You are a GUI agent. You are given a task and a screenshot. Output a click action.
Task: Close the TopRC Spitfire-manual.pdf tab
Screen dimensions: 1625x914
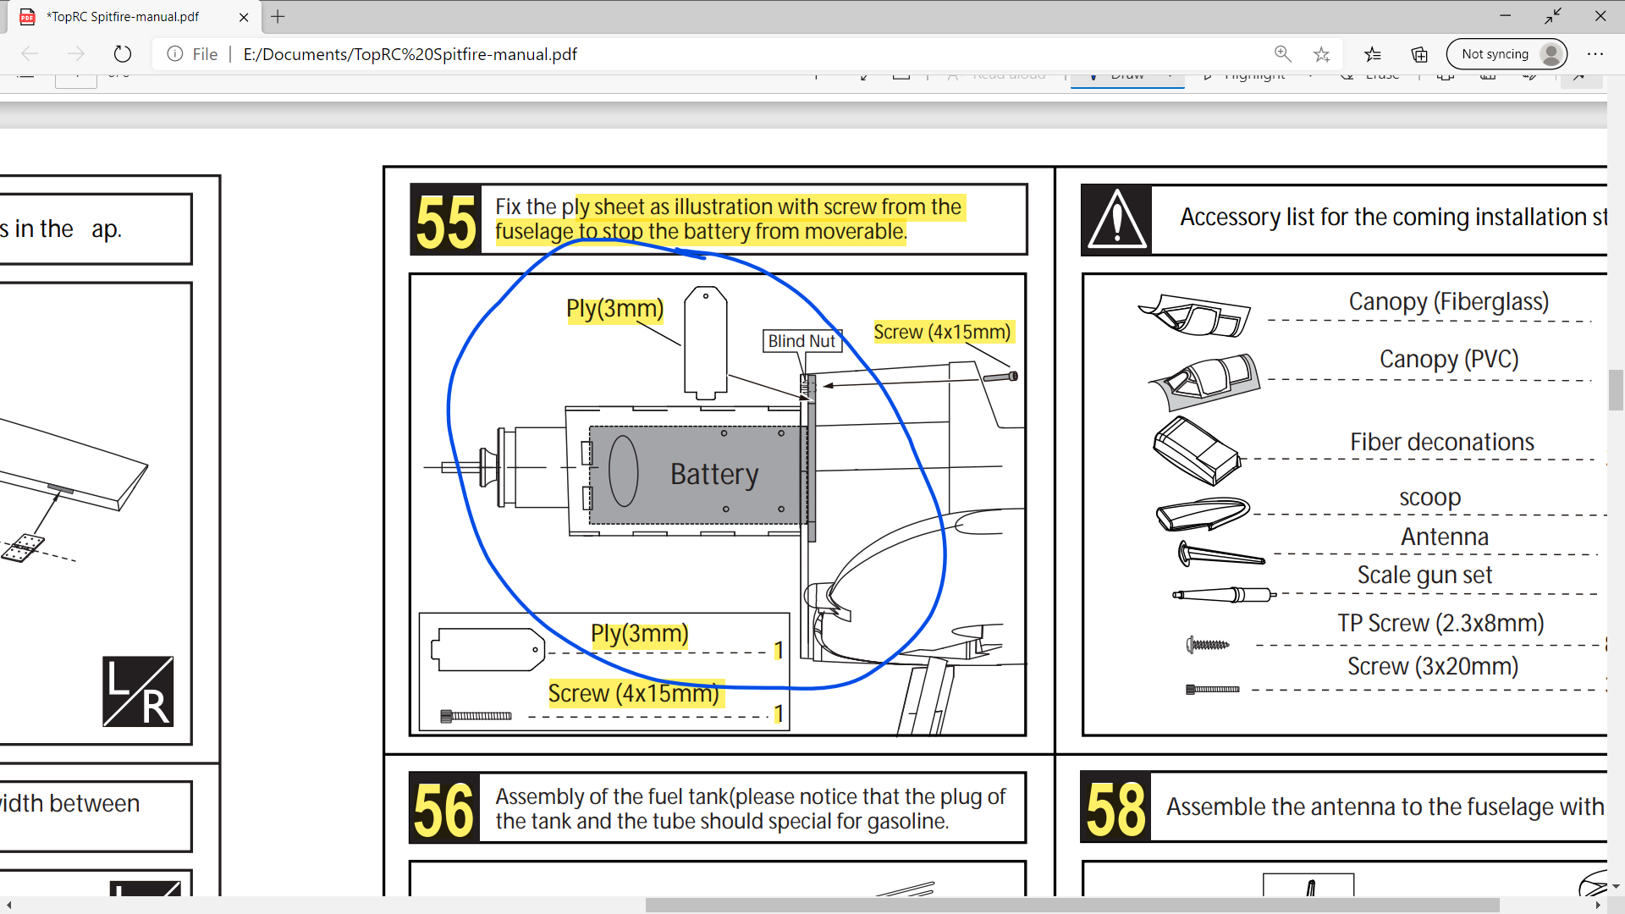click(244, 17)
